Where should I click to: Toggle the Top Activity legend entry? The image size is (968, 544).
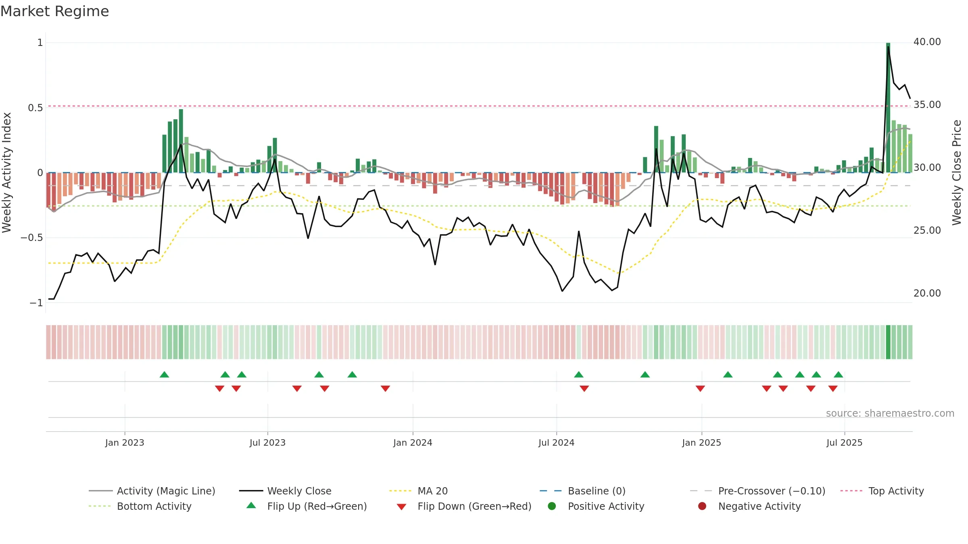click(882, 491)
